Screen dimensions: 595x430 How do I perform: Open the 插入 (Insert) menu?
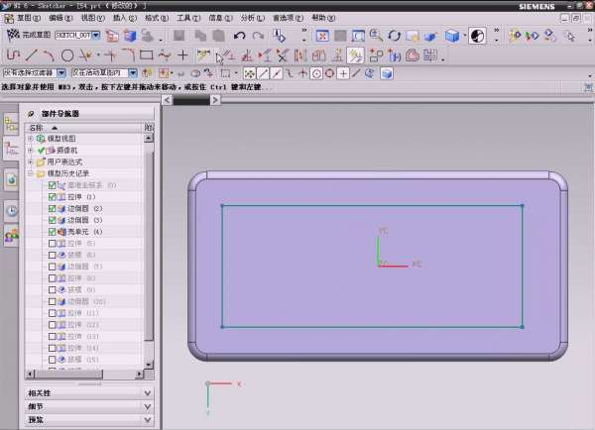125,18
